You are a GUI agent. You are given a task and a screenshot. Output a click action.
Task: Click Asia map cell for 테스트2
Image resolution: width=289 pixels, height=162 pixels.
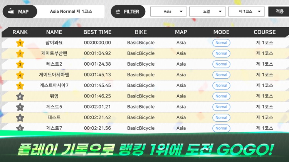point(181,64)
